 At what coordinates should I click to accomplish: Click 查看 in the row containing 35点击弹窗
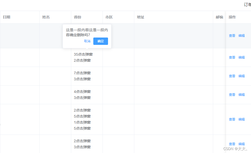pos(232,57)
